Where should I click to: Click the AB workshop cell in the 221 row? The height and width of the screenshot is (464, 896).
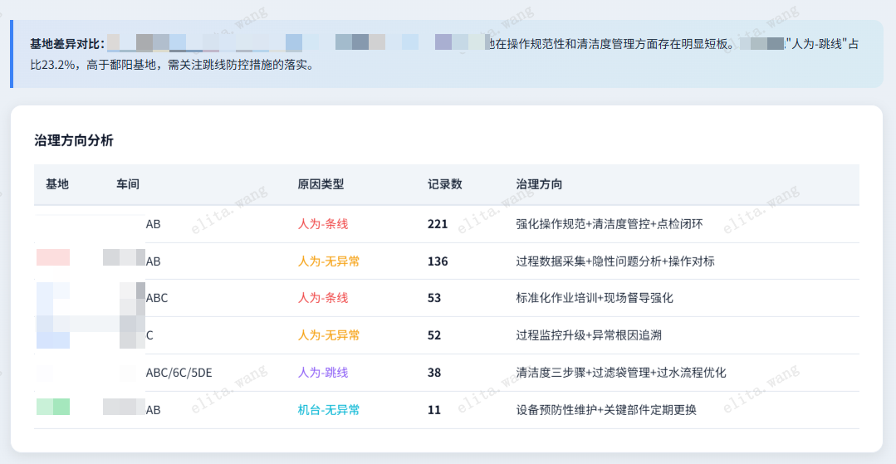[153, 224]
